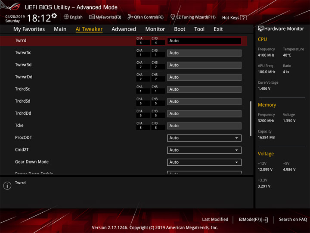Viewport: 310px width, 233px height.
Task: Select the Ai Tweaker tab
Action: [x=89, y=29]
